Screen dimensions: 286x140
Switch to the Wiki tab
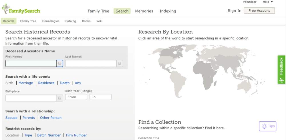[x=100, y=21]
